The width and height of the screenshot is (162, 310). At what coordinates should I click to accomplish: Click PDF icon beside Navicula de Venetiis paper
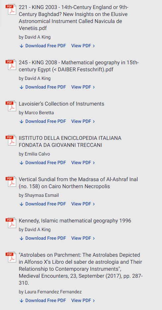click(x=11, y=9)
